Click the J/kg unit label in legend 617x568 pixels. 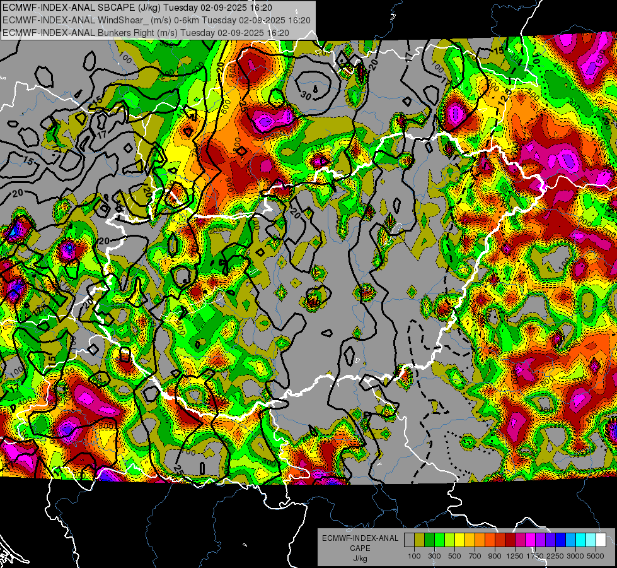[x=360, y=559]
